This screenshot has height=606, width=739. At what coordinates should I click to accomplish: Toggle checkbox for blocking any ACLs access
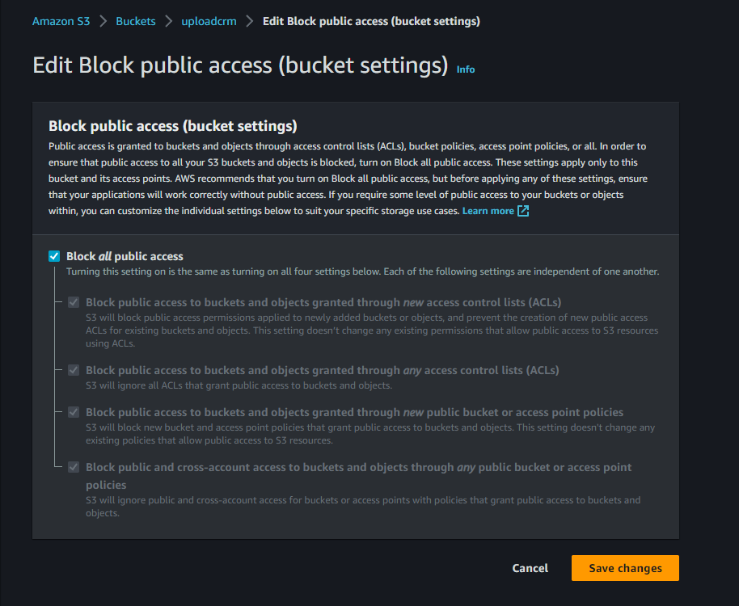74,370
